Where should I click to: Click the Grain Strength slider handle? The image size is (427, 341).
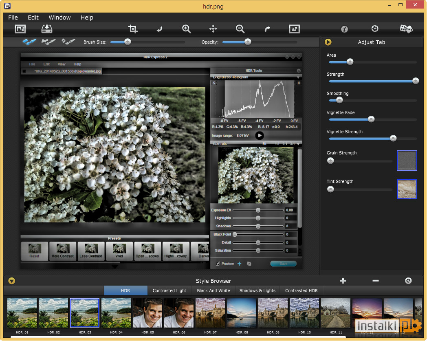click(330, 161)
